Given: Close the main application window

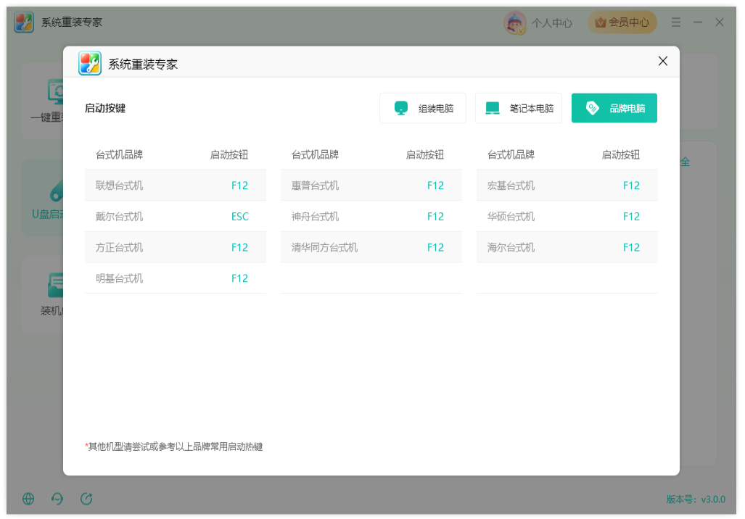Looking at the screenshot, I should click(720, 22).
